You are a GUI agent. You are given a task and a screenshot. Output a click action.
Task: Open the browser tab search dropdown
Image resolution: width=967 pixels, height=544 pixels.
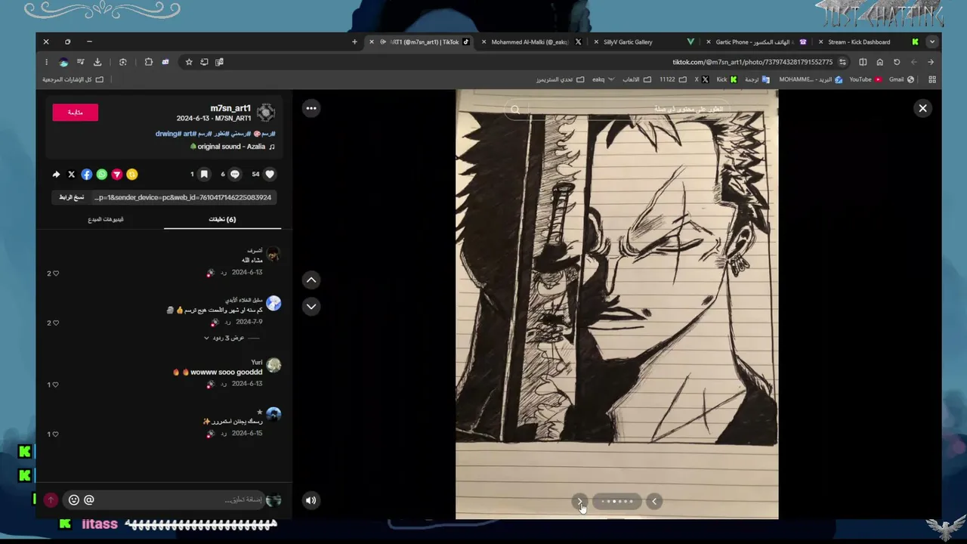pyautogui.click(x=932, y=42)
